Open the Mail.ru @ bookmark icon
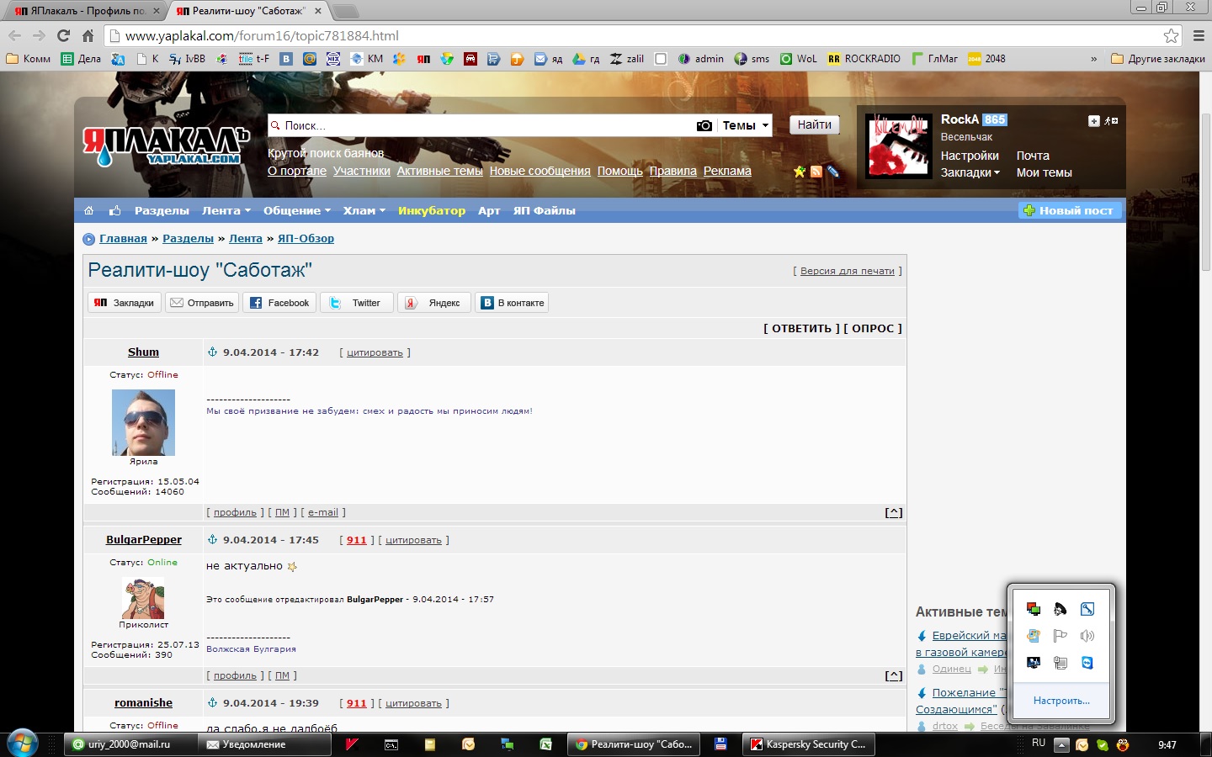1212x757 pixels. coord(310,59)
